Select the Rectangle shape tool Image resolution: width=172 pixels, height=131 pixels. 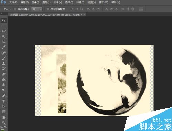[x=4, y=112]
